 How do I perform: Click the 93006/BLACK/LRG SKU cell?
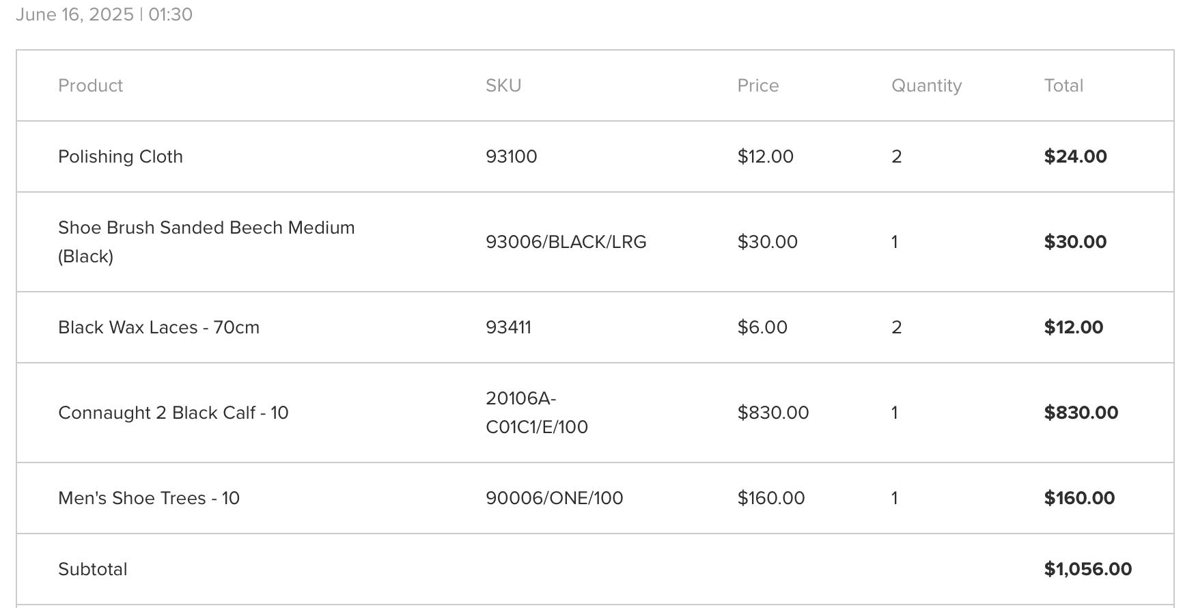(x=566, y=242)
